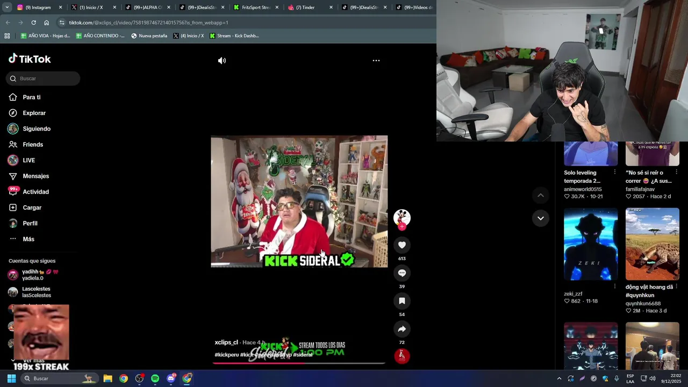Open #kickperu hashtag
This screenshot has height=387, width=688.
click(x=226, y=355)
